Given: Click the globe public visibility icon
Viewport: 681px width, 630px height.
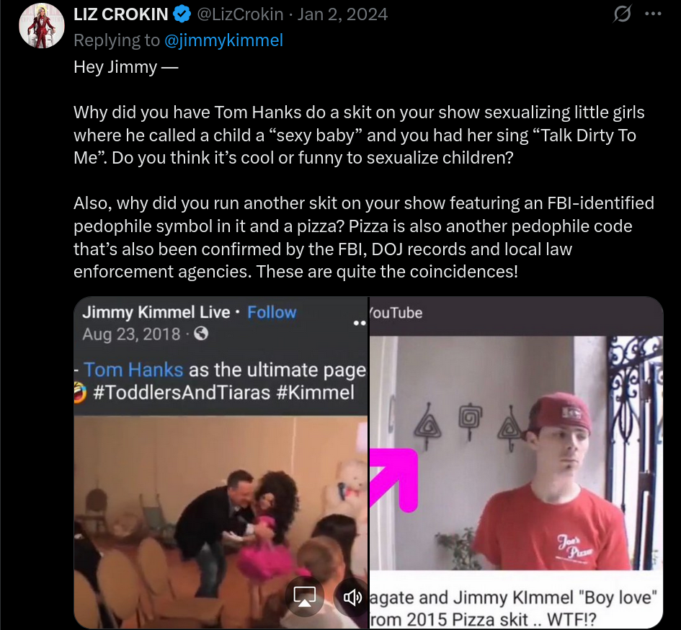Looking at the screenshot, I should click(200, 334).
